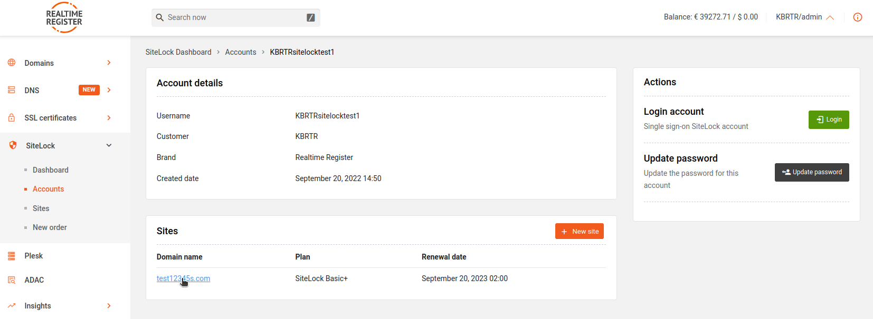873x319 pixels.
Task: Click the renewal date September 20, 2023 02:00
Action: click(464, 278)
